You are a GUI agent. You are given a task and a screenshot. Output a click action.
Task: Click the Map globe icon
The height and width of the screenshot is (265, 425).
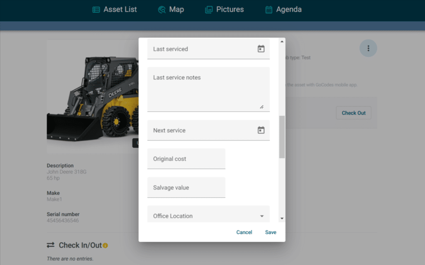click(162, 10)
